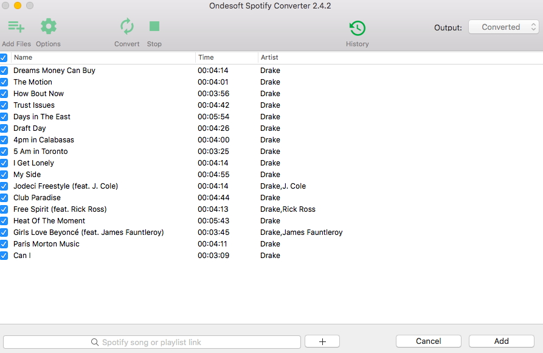Image resolution: width=543 pixels, height=353 pixels.
Task: Select the song title 5 Am in Toronto
Action: click(x=41, y=152)
